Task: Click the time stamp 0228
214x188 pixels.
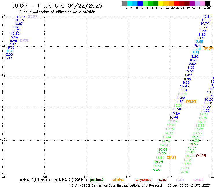Action: (x=25, y=40)
